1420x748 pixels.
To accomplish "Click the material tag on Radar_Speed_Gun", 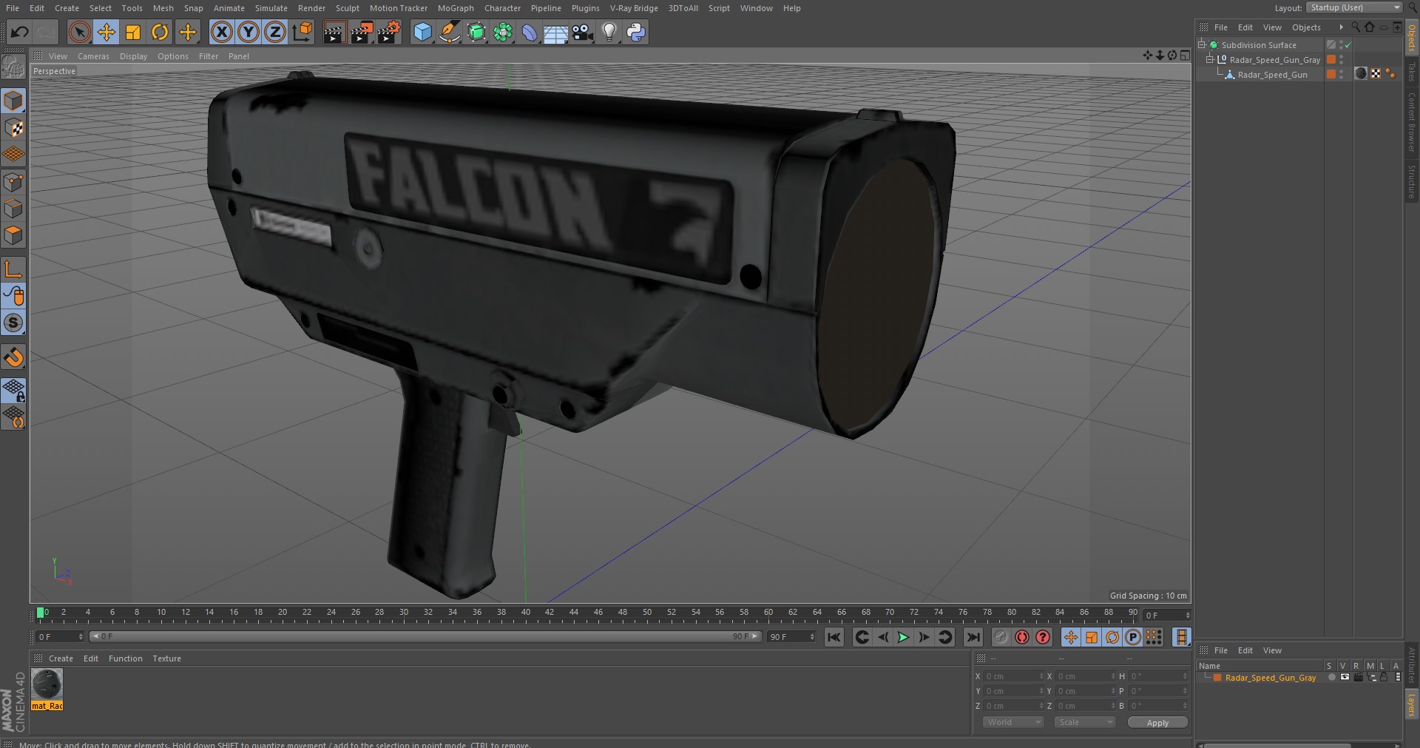I will 1361,73.
